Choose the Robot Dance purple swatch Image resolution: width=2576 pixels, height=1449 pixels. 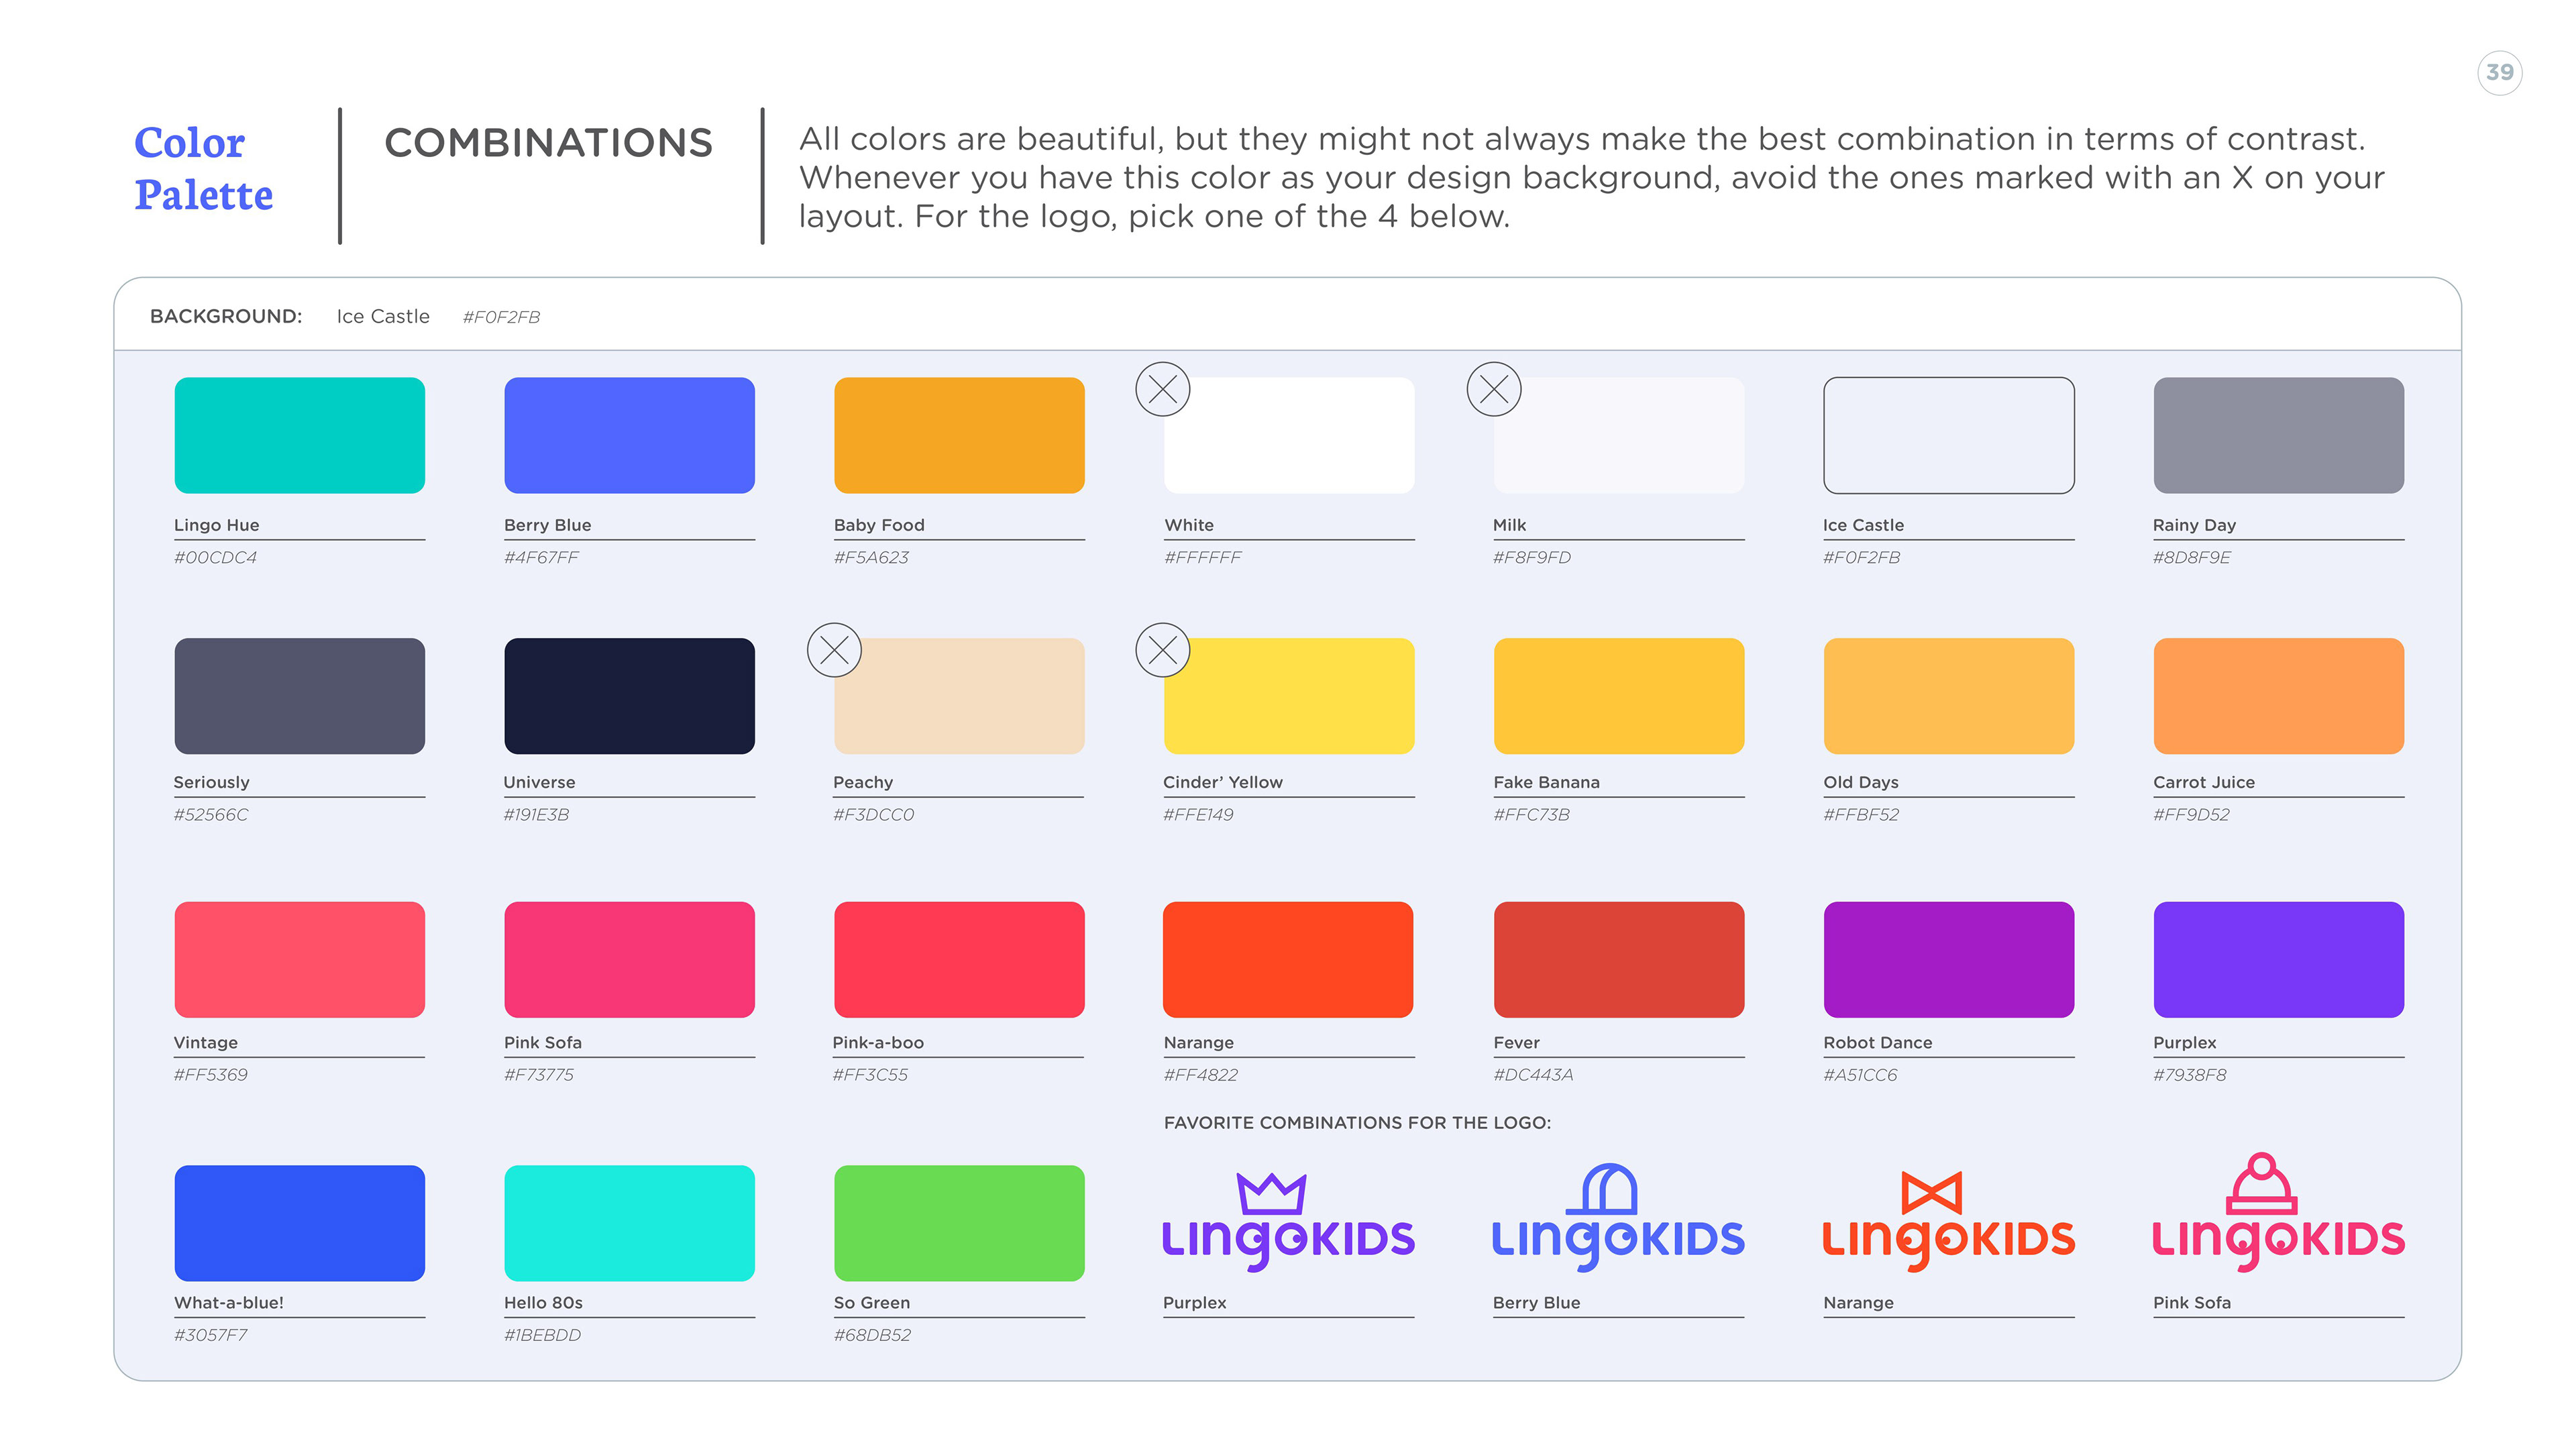pos(1948,959)
